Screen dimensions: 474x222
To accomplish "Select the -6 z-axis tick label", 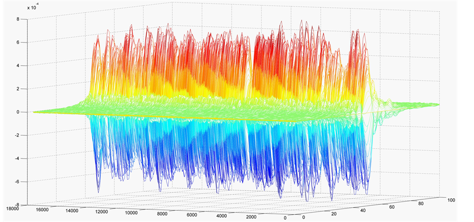I will (x=16, y=182).
